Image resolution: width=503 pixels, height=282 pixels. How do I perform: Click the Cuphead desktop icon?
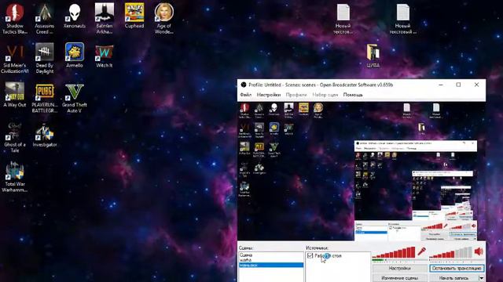point(134,16)
